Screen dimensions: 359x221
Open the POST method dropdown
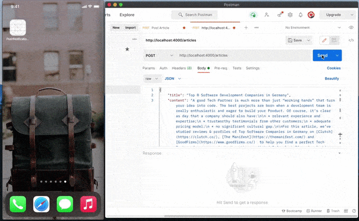pos(159,56)
